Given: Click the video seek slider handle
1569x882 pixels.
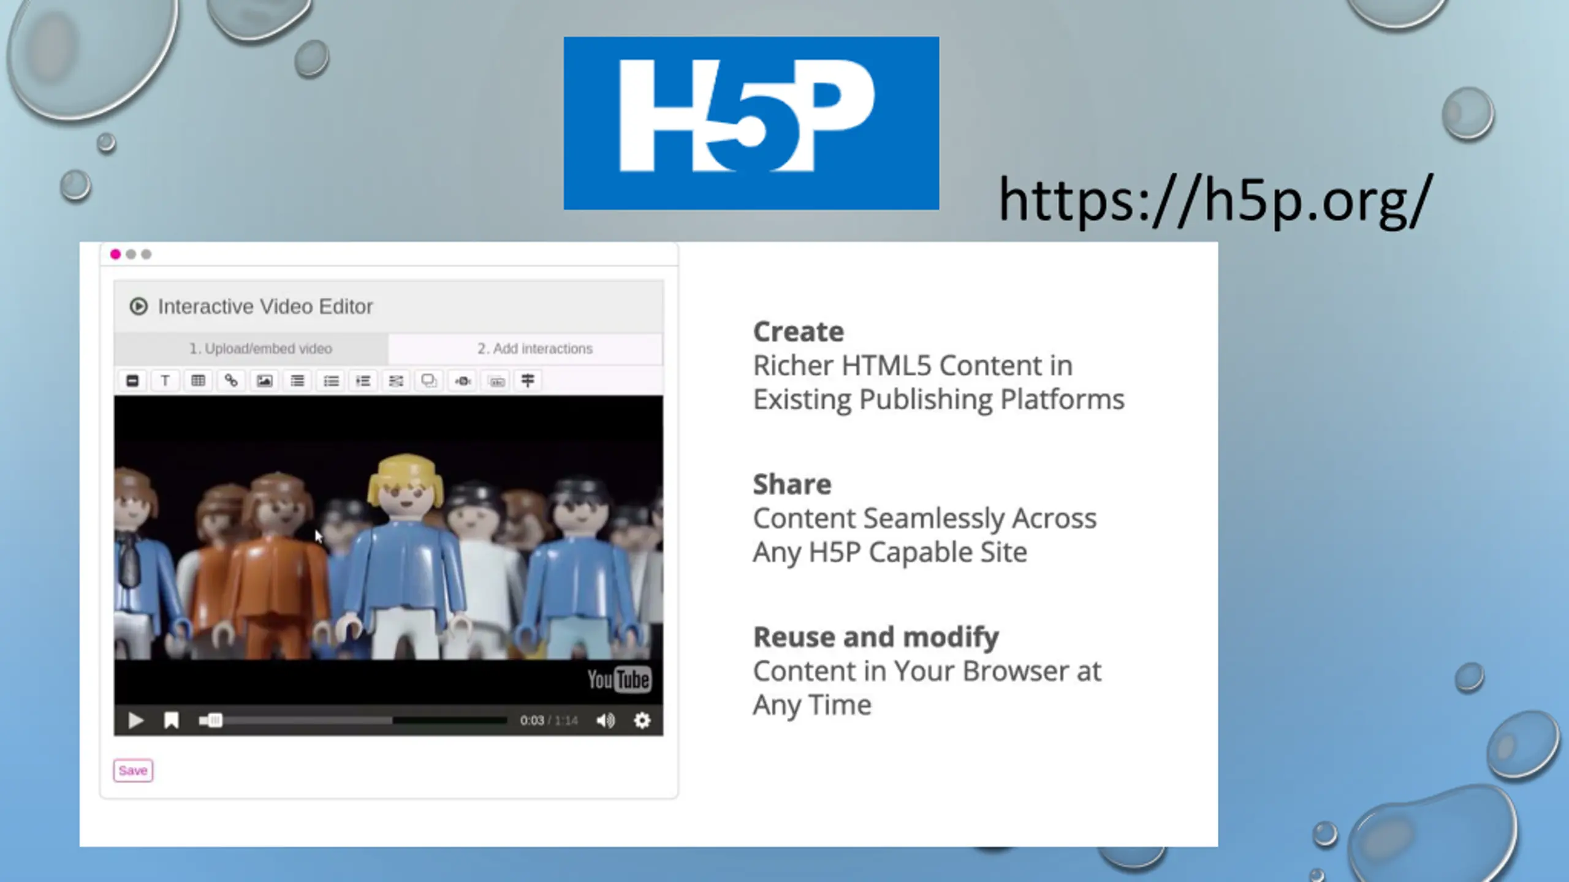Looking at the screenshot, I should pos(214,720).
